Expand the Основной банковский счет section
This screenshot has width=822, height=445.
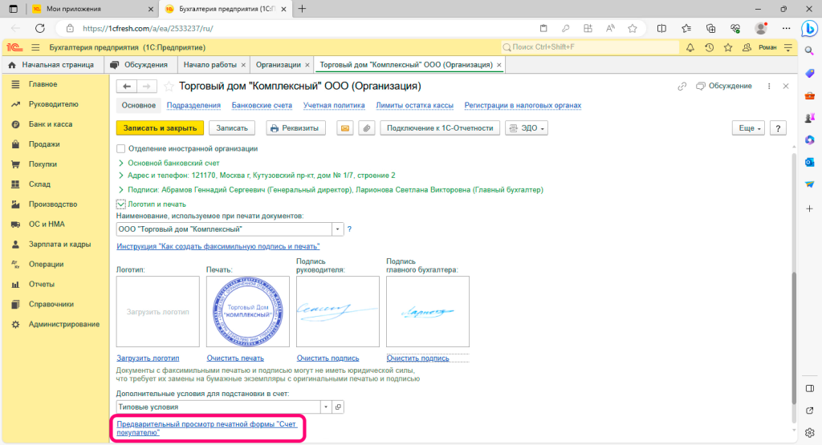(121, 164)
